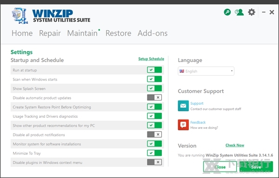Click the green key registration icon
Screen dimensions: 279x178
pos(227,12)
